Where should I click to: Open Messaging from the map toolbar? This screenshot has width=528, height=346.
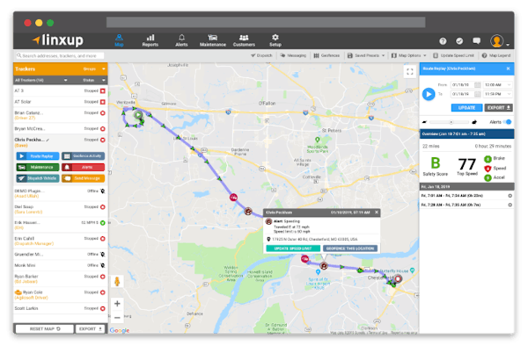point(293,55)
